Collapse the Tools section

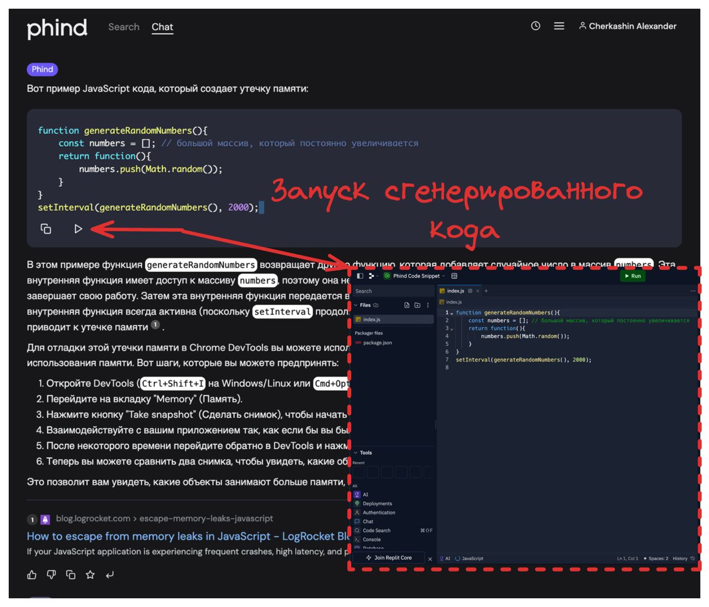point(356,452)
